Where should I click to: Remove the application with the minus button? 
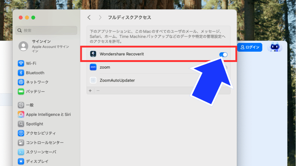[98, 90]
